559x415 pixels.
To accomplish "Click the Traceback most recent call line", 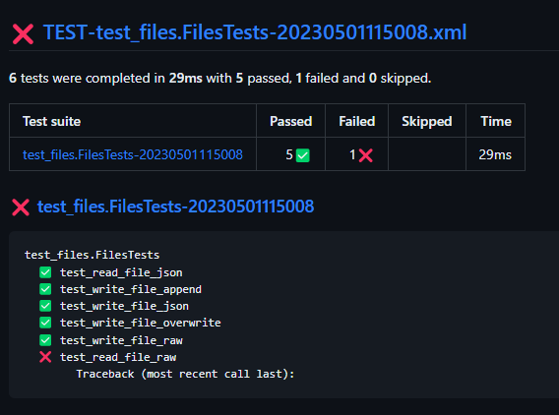I will [185, 374].
